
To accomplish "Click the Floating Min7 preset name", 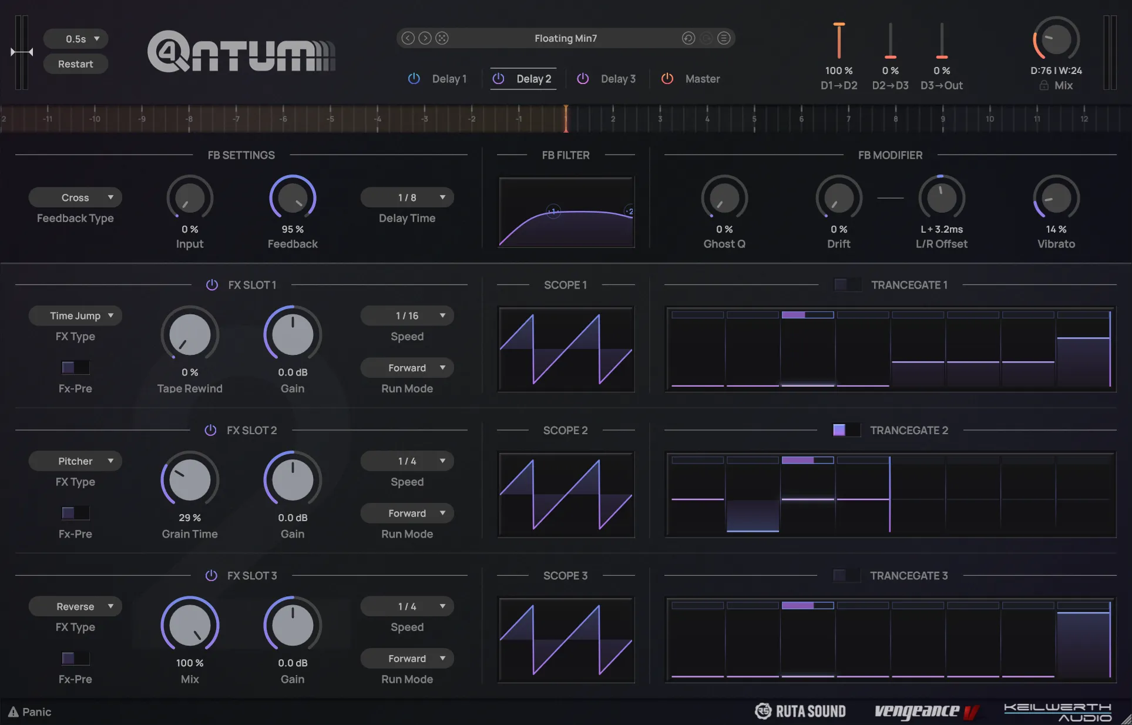I will tap(566, 38).
